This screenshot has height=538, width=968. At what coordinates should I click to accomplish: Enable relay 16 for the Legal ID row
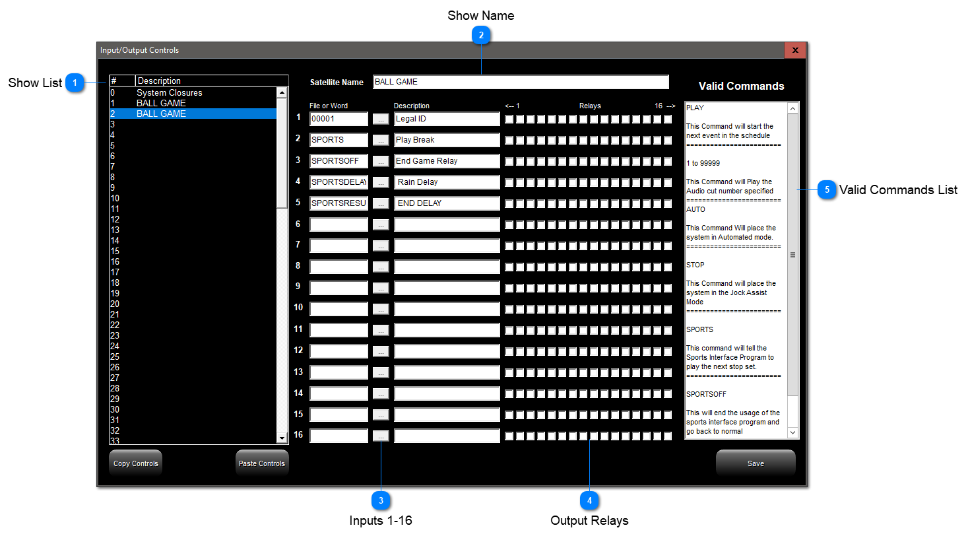[668, 119]
